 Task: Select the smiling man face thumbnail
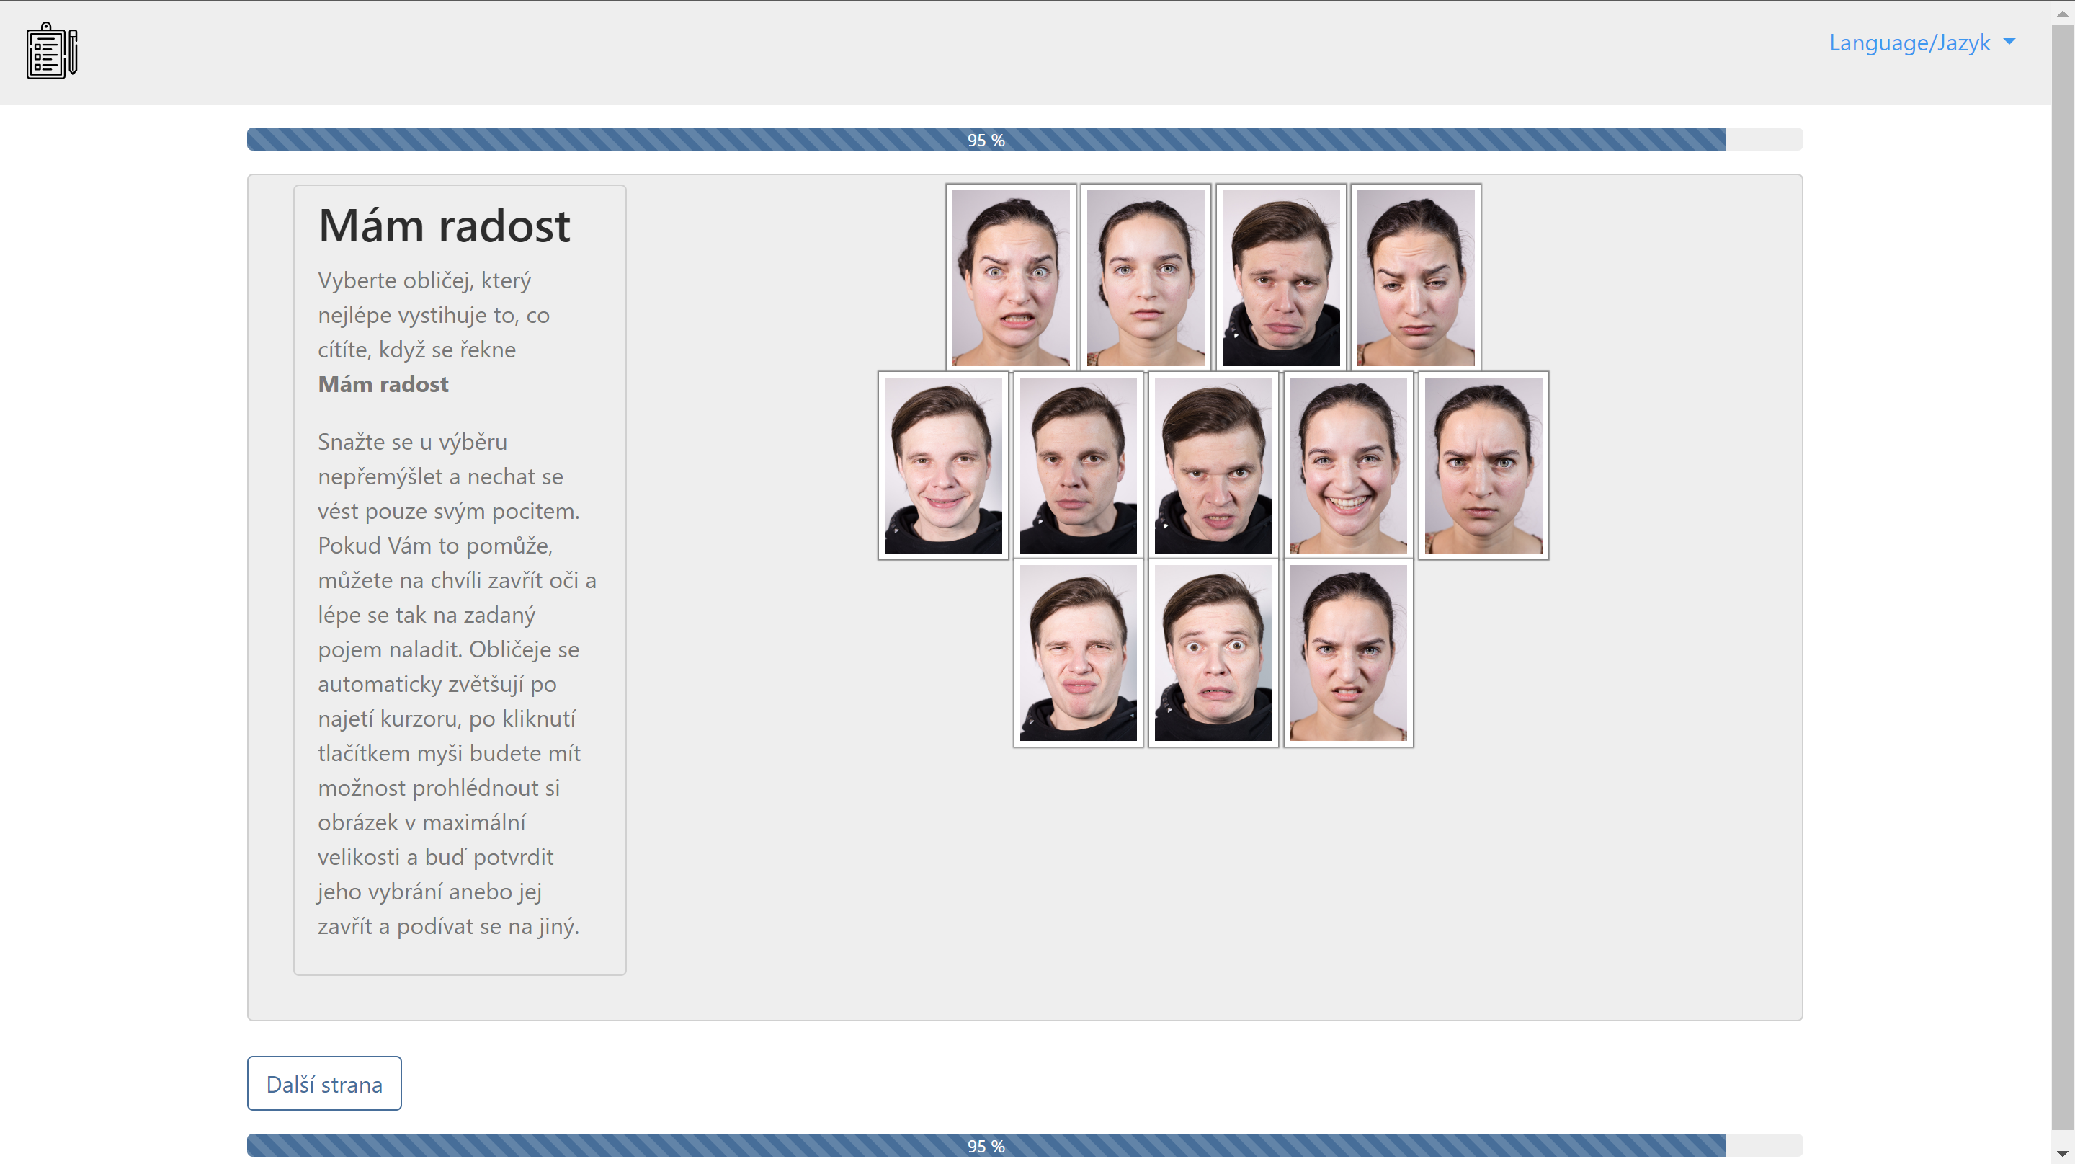click(x=942, y=465)
